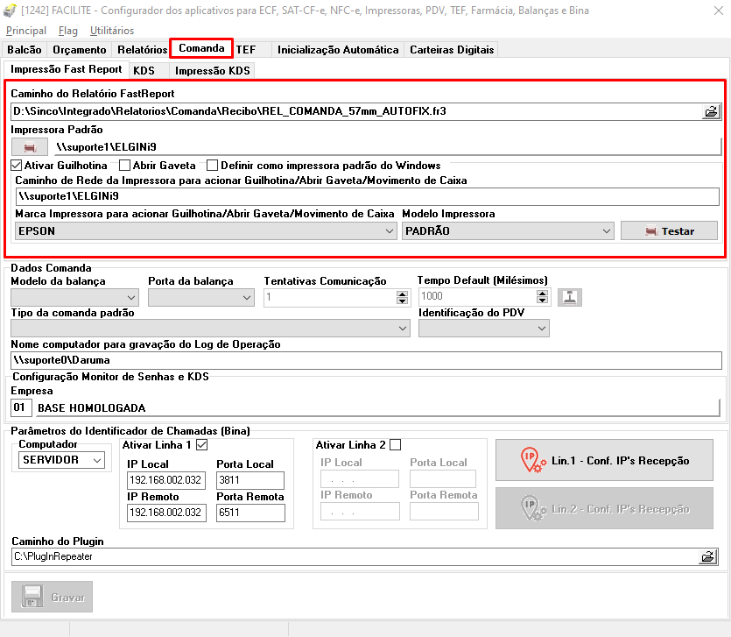Open the Principal menu
This screenshot has width=731, height=637.
point(26,31)
